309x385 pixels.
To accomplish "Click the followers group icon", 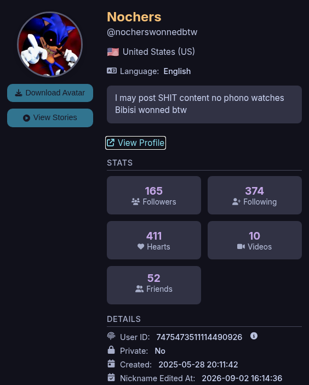I will click(x=136, y=202).
